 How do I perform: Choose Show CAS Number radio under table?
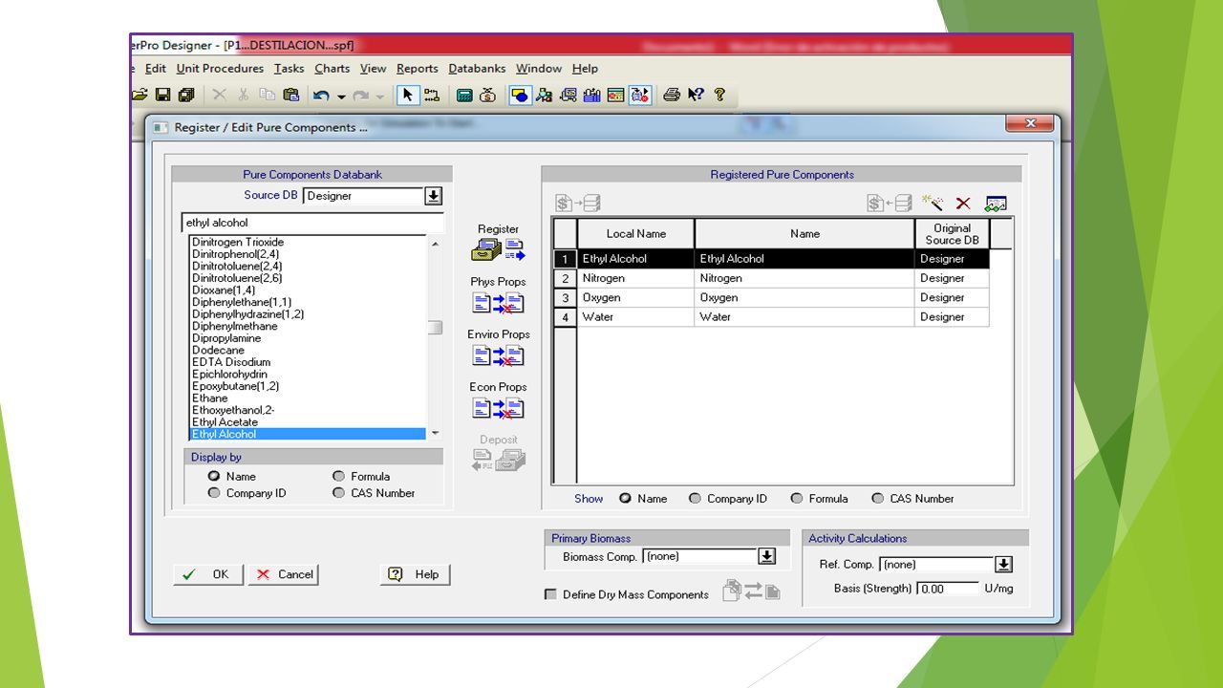[878, 498]
